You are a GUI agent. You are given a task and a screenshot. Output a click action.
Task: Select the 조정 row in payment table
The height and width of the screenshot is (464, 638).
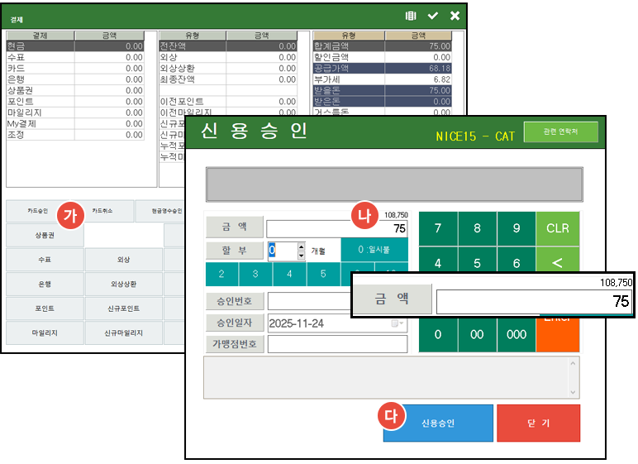tap(75, 135)
